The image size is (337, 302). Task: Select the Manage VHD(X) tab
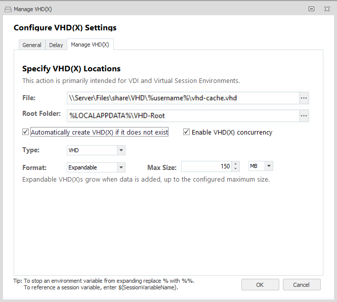point(90,45)
